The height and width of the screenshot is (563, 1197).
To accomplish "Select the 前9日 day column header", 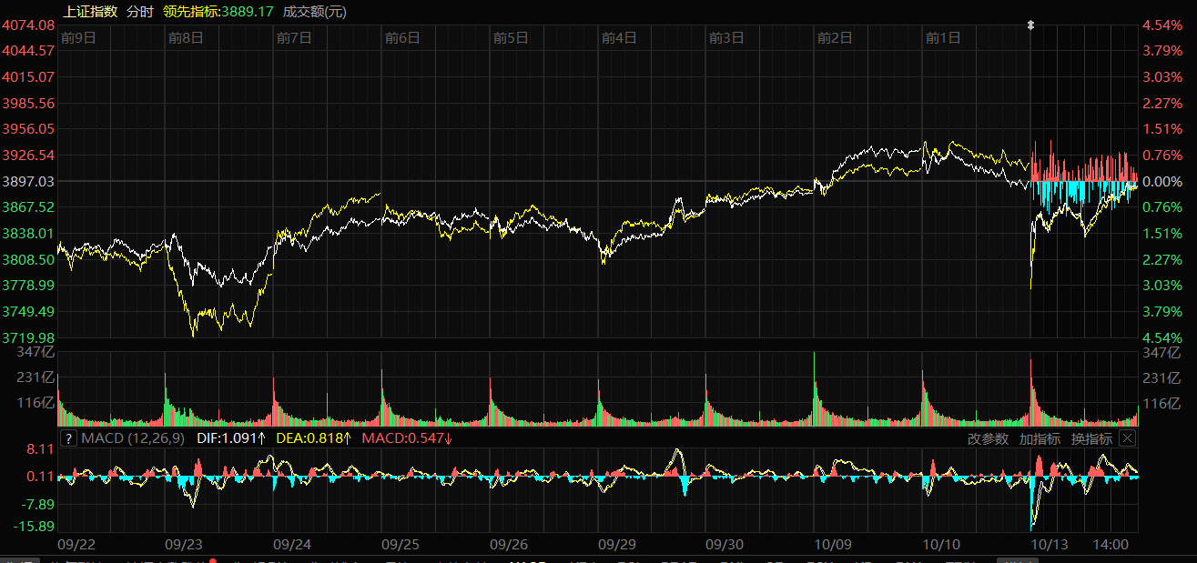I will coord(78,37).
